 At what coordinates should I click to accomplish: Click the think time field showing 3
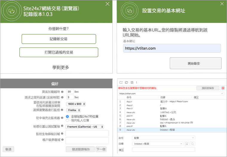[x=70, y=97]
